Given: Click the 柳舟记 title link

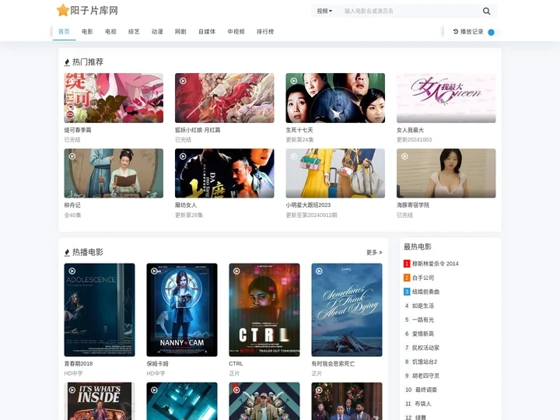Looking at the screenshot, I should pos(72,205).
